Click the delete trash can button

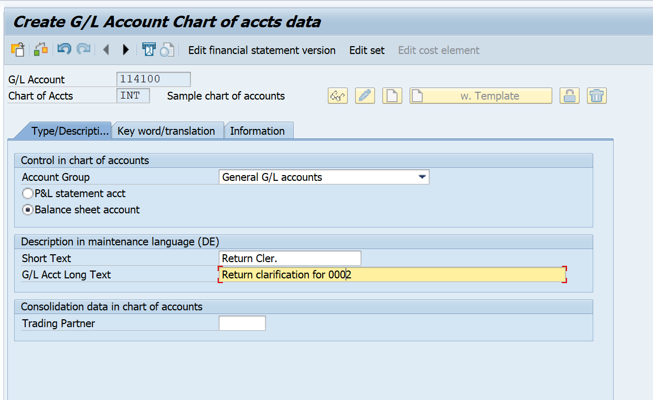tap(597, 96)
